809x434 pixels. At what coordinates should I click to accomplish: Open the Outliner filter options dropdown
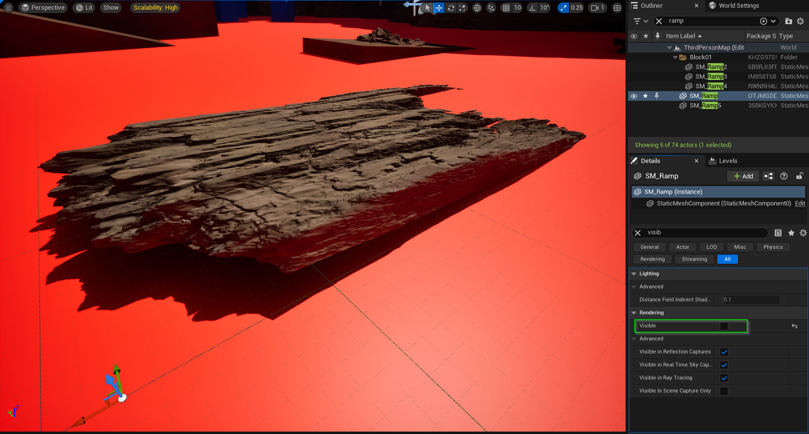click(641, 21)
